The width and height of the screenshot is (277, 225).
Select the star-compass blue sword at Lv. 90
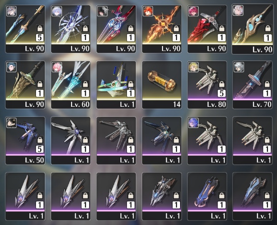[71, 29]
